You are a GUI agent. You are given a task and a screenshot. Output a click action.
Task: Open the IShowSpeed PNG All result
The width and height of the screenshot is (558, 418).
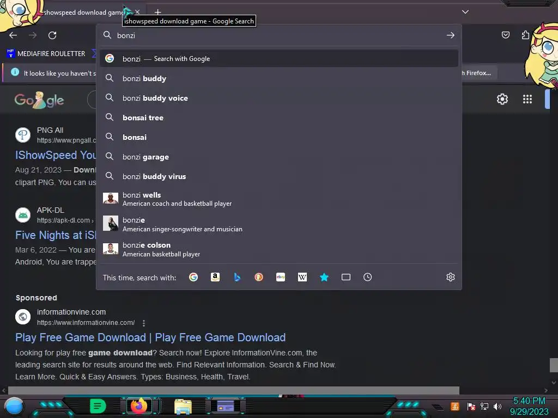pyautogui.click(x=56, y=155)
